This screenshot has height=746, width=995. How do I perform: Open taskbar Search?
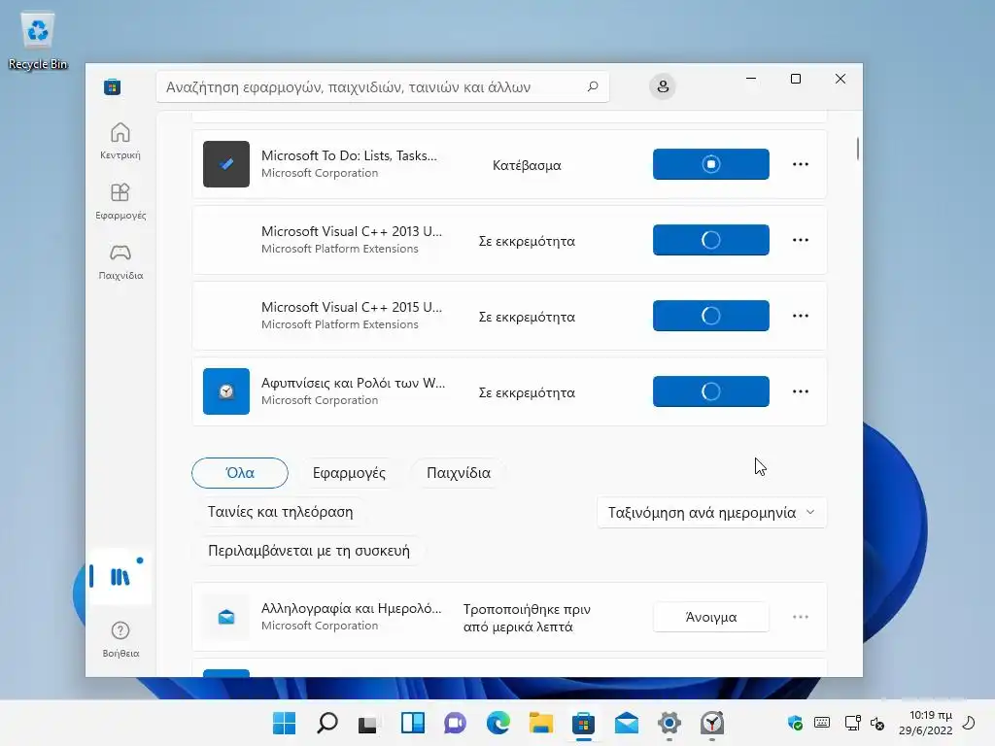[326, 723]
